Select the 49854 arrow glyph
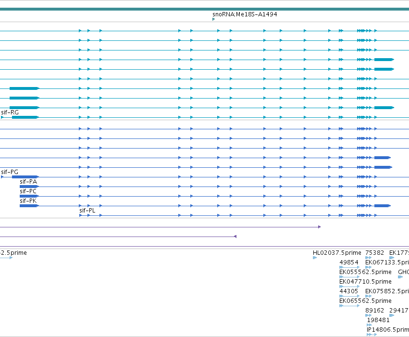Screen dimensions: 409x337 349,267
